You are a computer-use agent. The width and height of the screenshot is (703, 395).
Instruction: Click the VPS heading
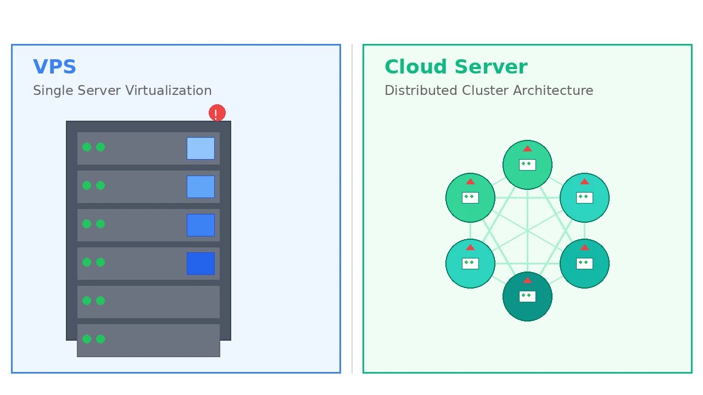click(x=54, y=67)
